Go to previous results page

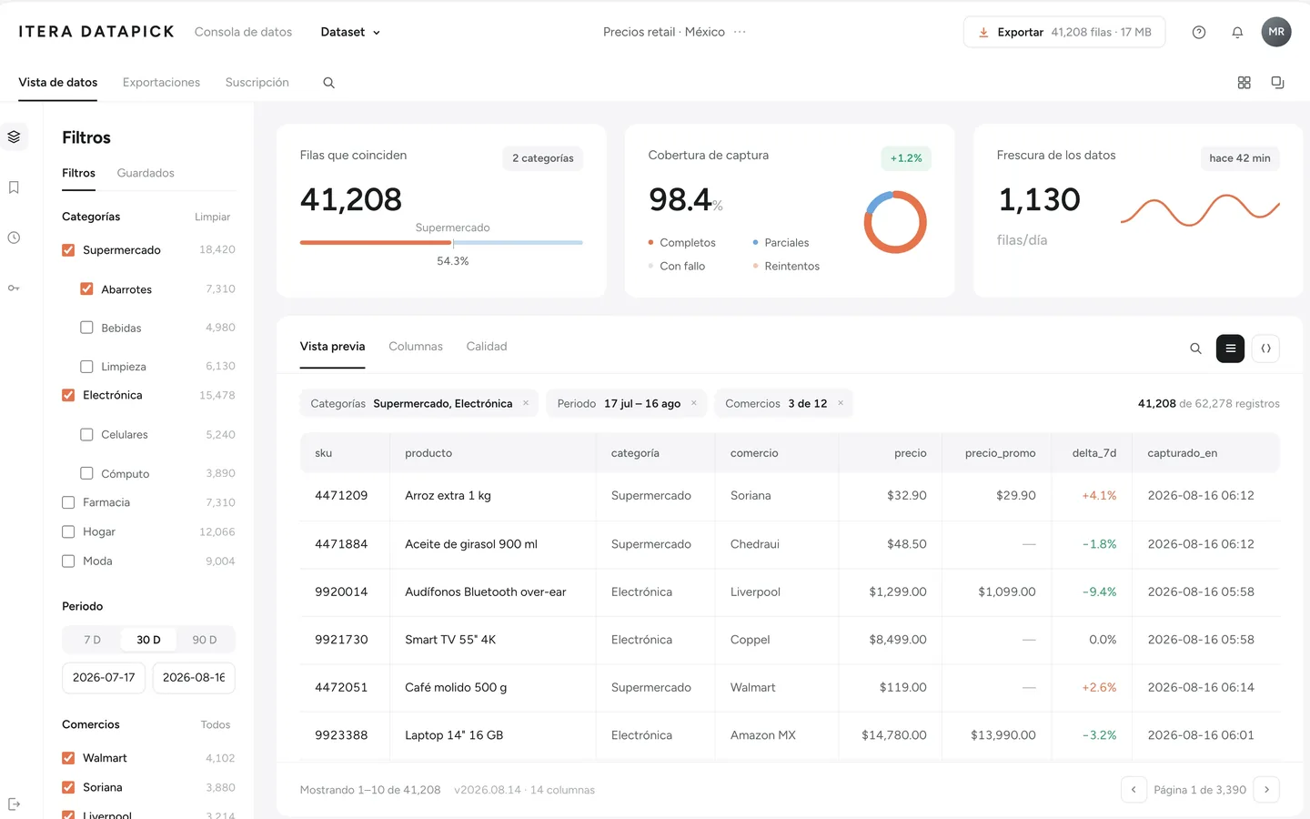click(x=1134, y=790)
